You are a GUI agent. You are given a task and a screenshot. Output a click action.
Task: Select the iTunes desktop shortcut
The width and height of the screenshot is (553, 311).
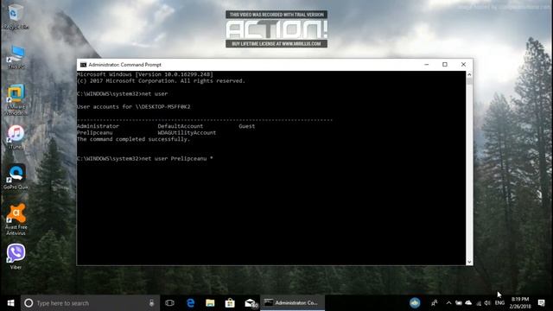pyautogui.click(x=16, y=136)
